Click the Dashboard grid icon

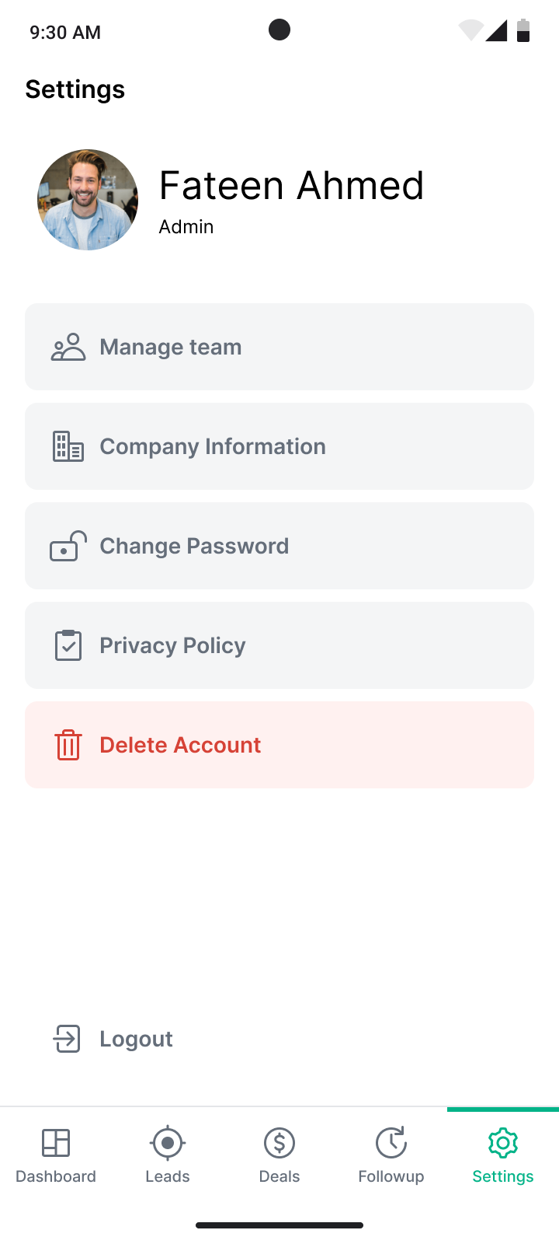(56, 1143)
